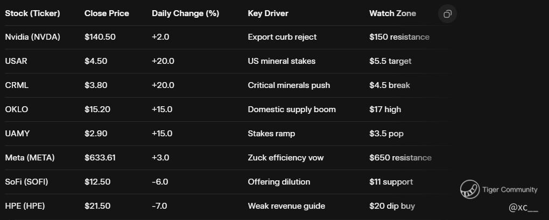Click the Watch Zone column header

click(392, 13)
